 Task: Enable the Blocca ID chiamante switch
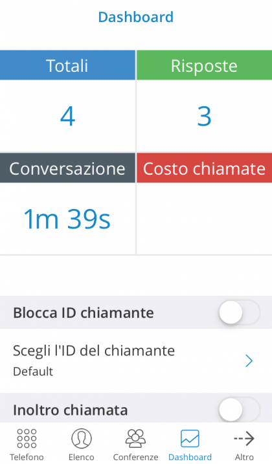point(240,312)
